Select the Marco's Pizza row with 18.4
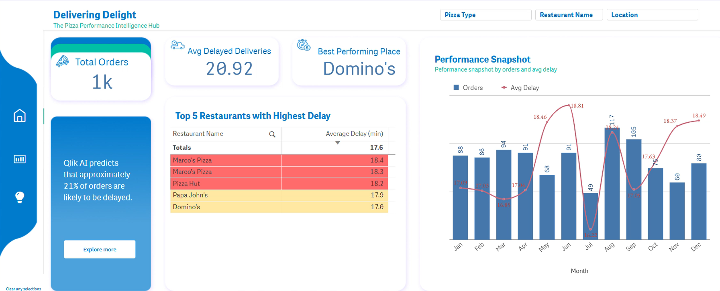This screenshot has width=720, height=291. [279, 160]
